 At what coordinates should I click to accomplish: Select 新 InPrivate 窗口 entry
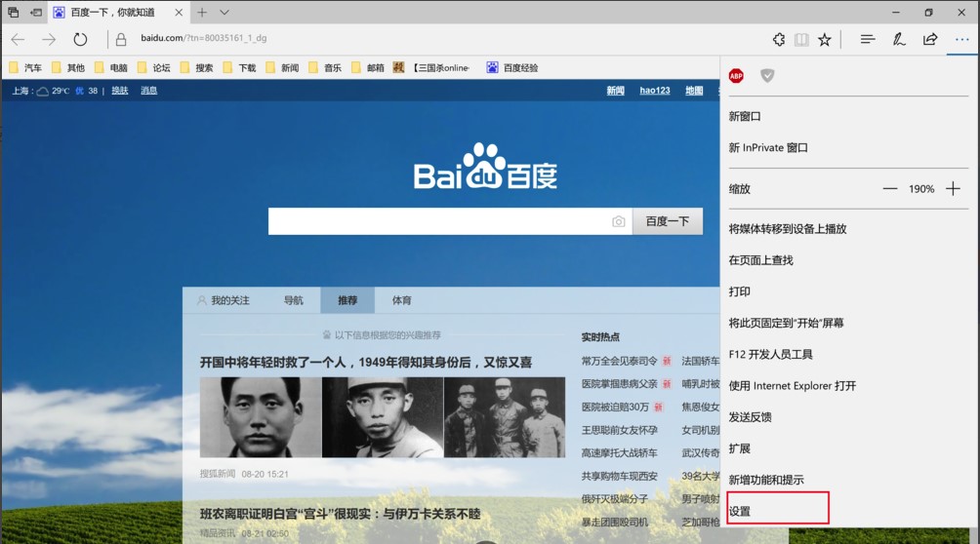768,147
